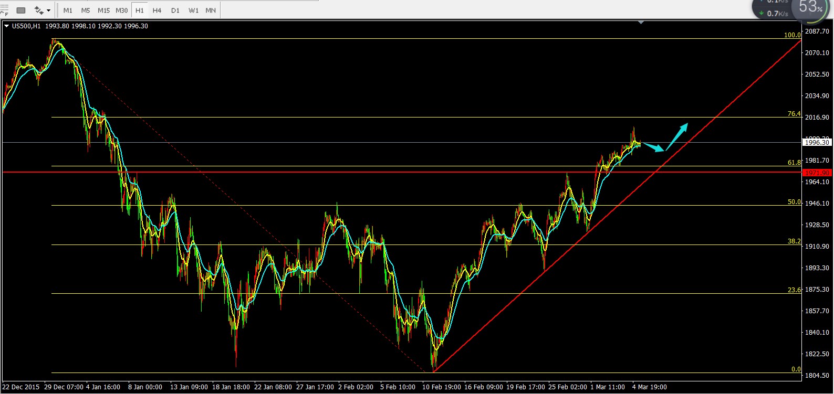Select the M15 timeframe
This screenshot has height=394, width=834.
pyautogui.click(x=103, y=10)
